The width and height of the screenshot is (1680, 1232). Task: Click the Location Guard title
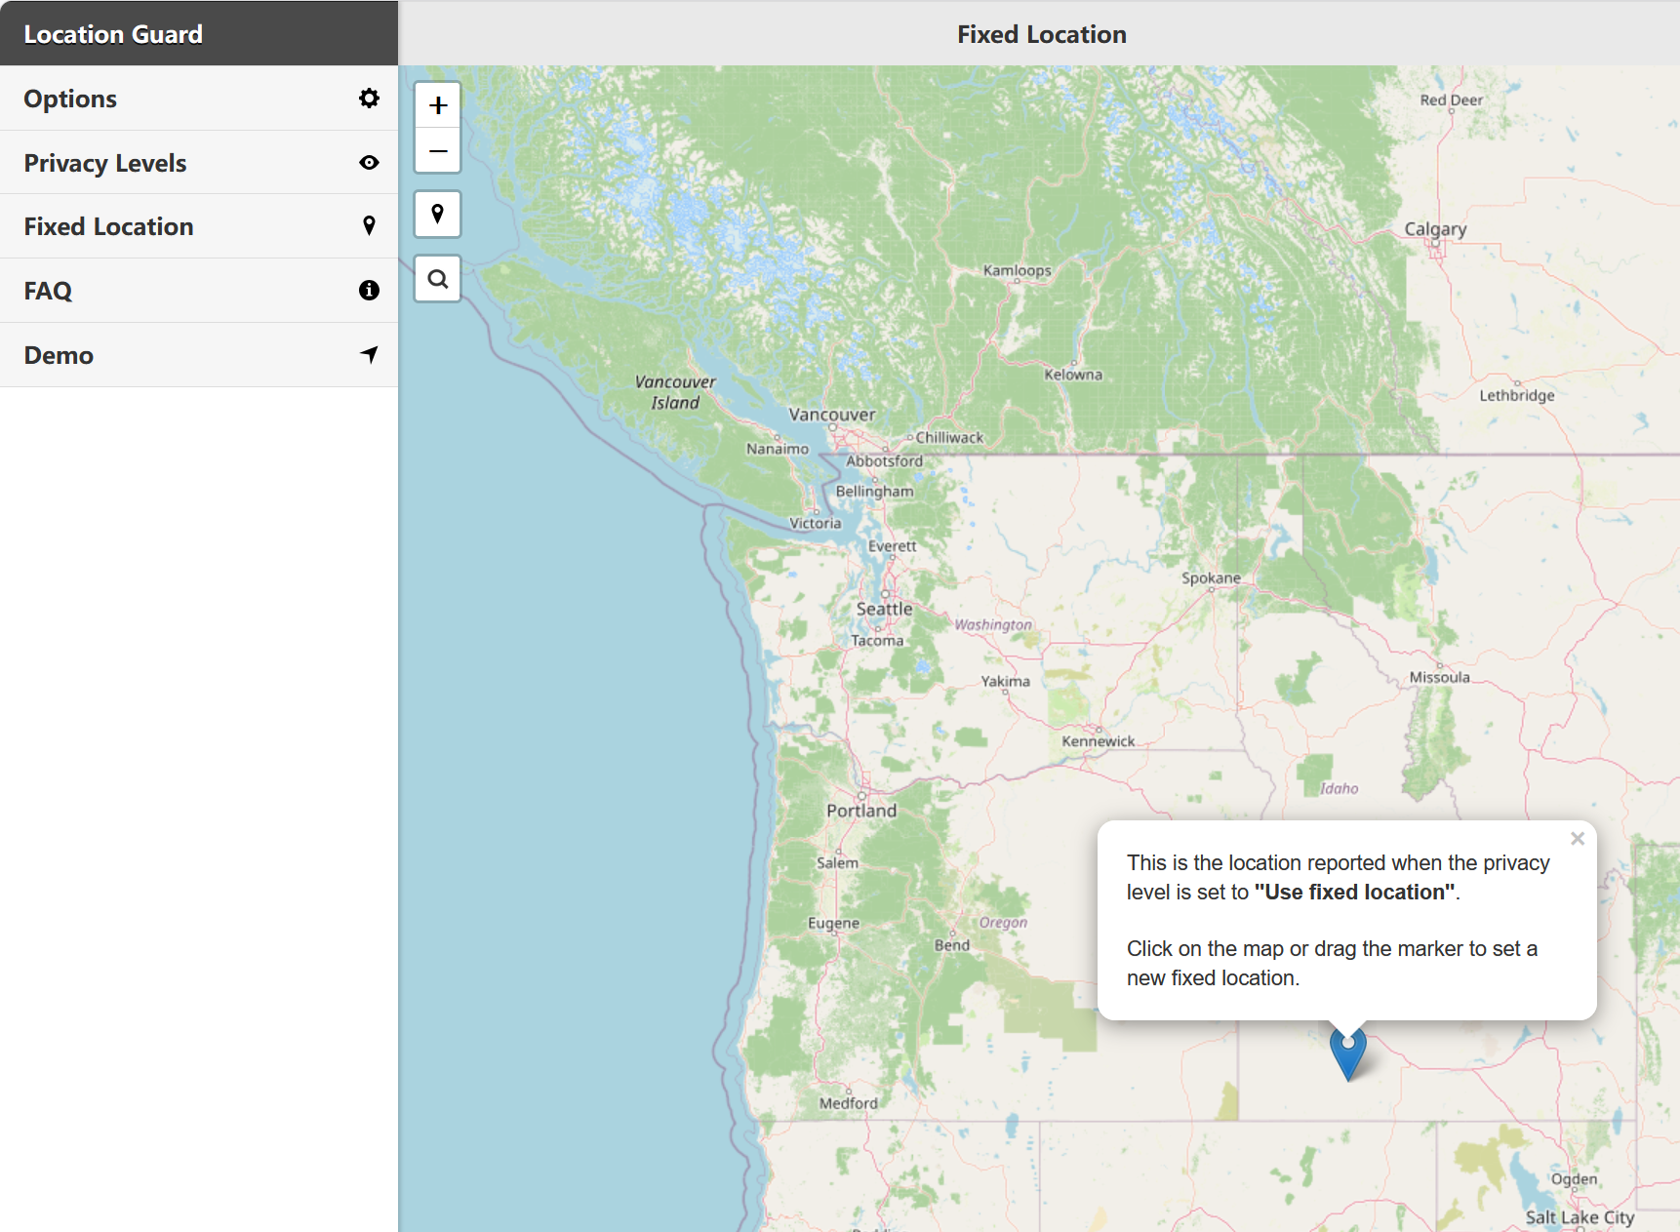113,33
